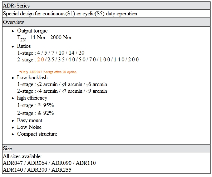Select the ADR110 size entry
The height and width of the screenshot is (177, 212).
click(x=86, y=163)
